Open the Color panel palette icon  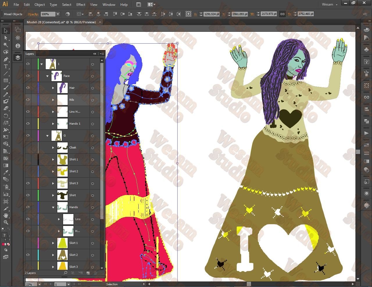366,29
